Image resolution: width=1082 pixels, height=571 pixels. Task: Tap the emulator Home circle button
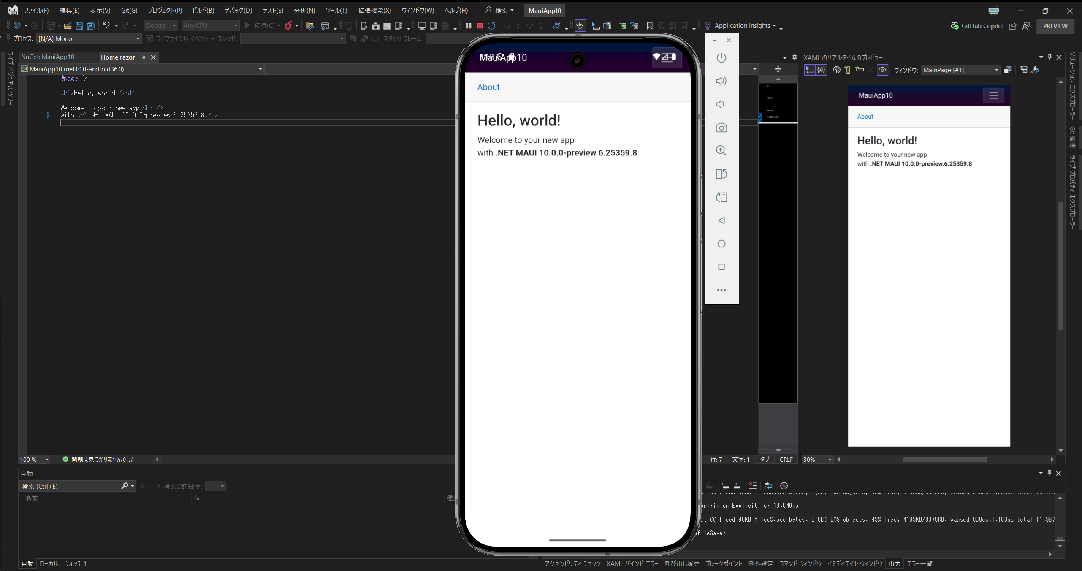[721, 244]
